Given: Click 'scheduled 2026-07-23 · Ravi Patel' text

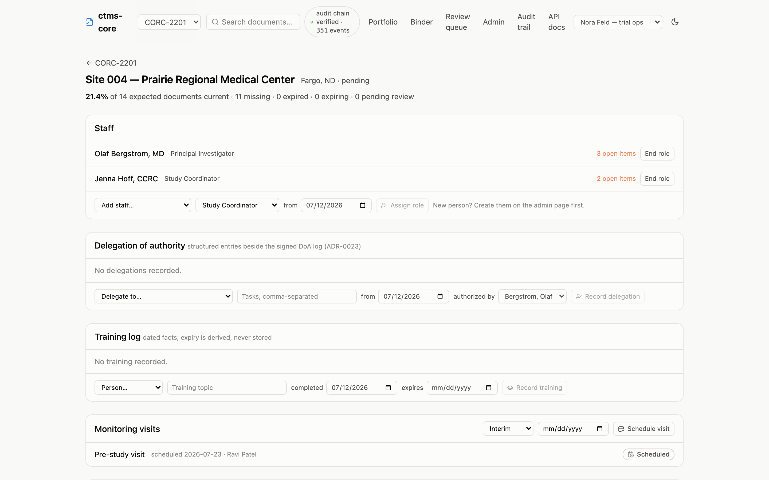Looking at the screenshot, I should pyautogui.click(x=204, y=454).
